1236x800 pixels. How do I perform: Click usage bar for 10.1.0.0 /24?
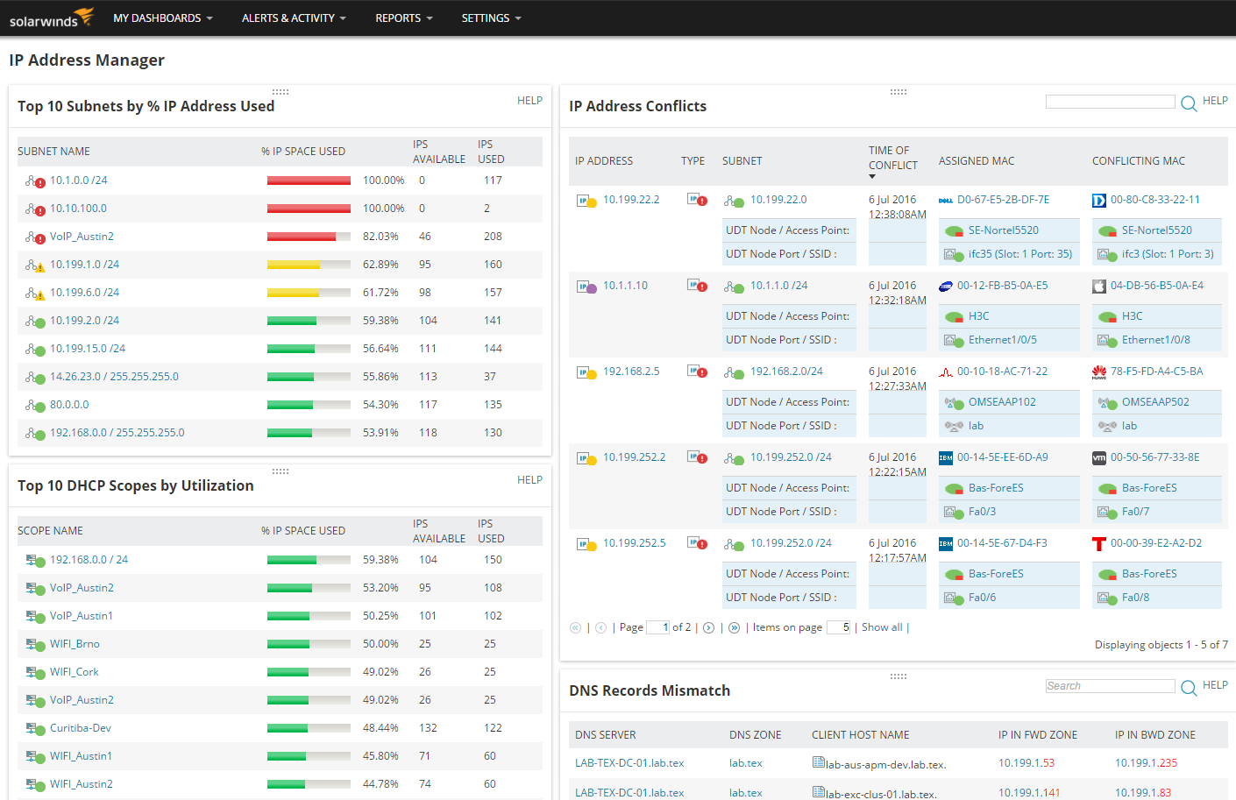click(x=309, y=181)
